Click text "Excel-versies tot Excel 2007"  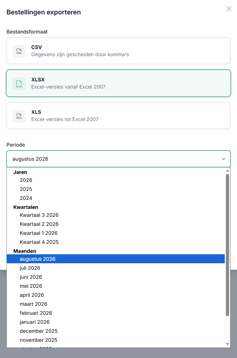(x=65, y=120)
